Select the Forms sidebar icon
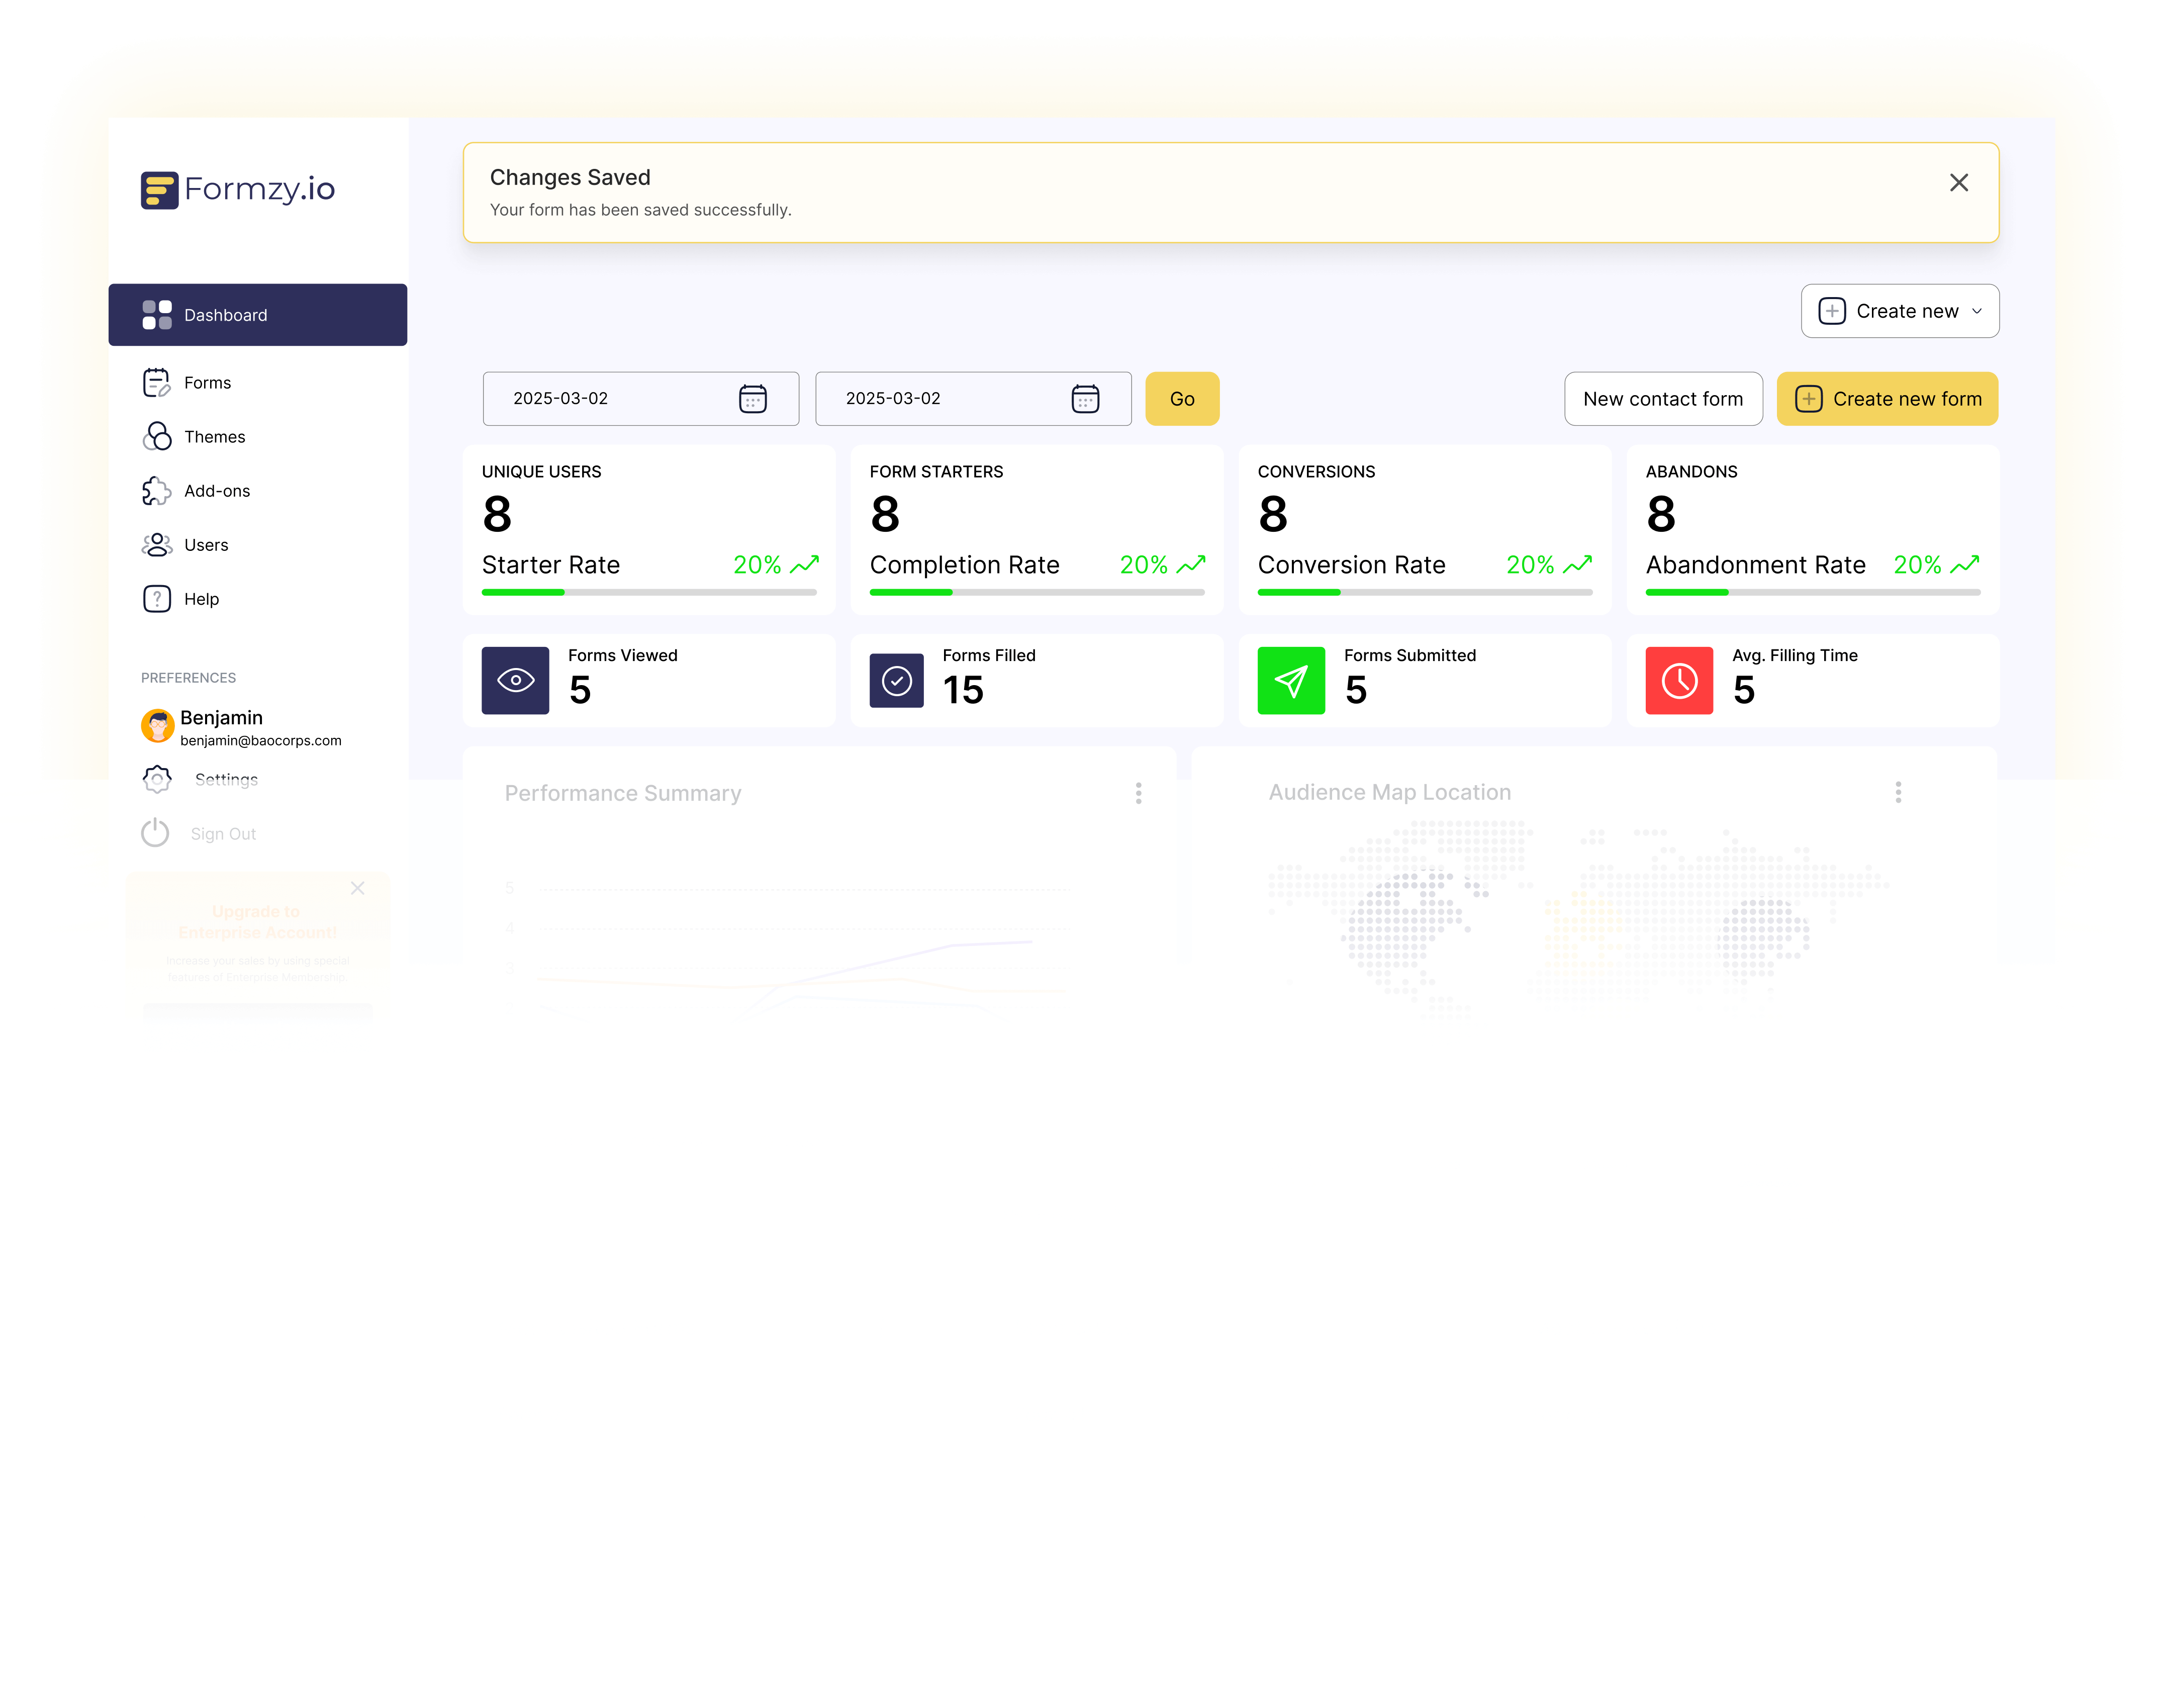Image resolution: width=2167 pixels, height=1708 pixels. click(x=157, y=382)
